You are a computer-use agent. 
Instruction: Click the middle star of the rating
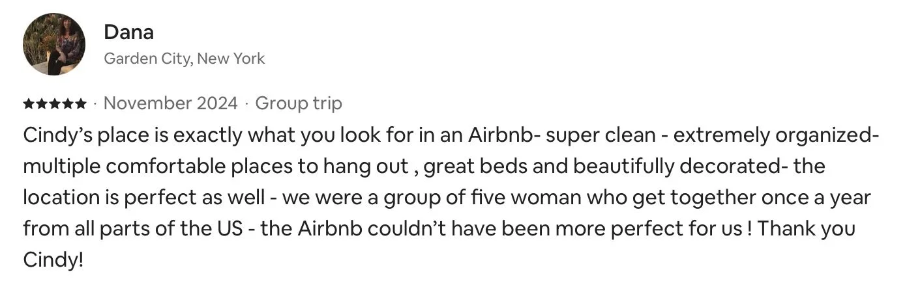click(x=55, y=103)
